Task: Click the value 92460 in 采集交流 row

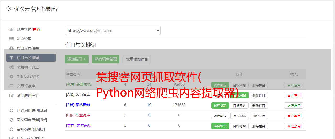Action: click(179, 84)
